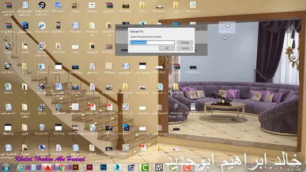Open Google Chrome from the taskbar
This screenshot has width=306, height=172.
(x=62, y=168)
